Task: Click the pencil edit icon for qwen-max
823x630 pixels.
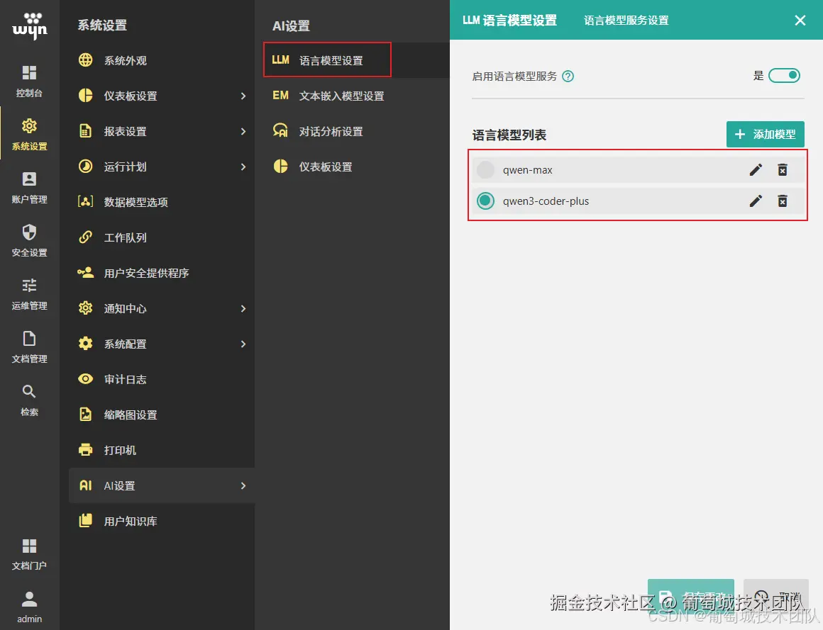Action: click(x=756, y=169)
